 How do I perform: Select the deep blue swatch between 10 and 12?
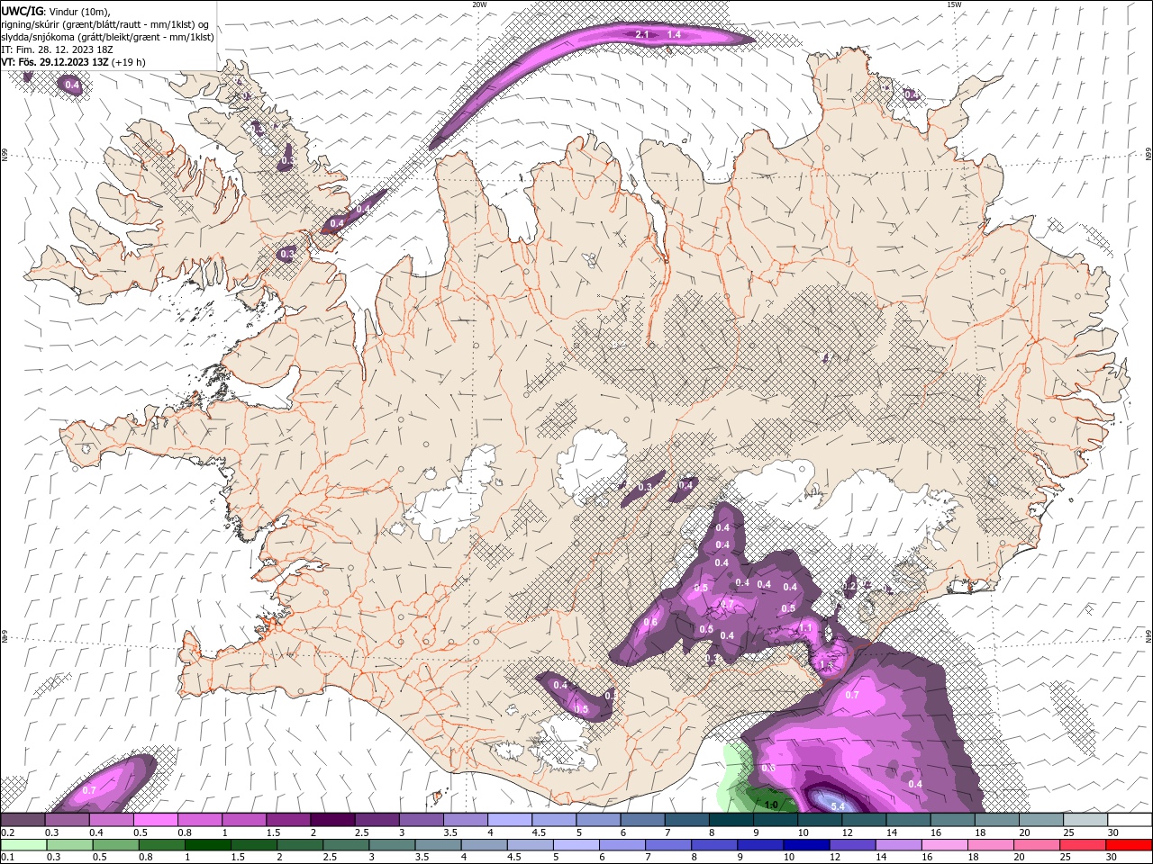(804, 845)
